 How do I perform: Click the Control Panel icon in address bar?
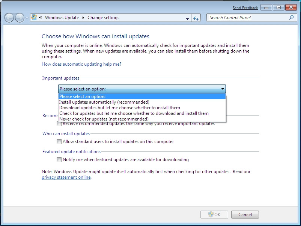(x=34, y=18)
